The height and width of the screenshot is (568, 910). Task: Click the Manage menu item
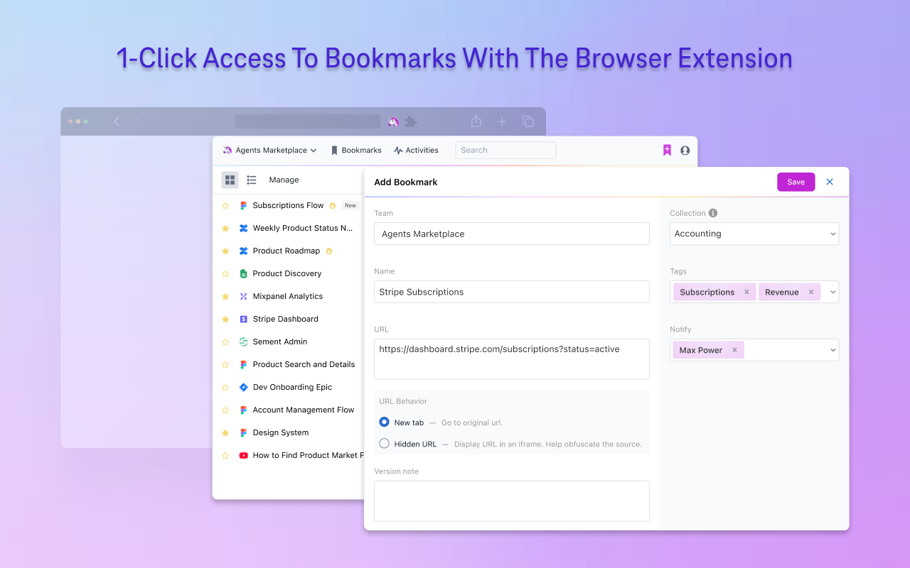pos(284,180)
